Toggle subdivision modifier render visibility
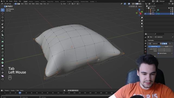This screenshot has width=174, height=98. 166,44
